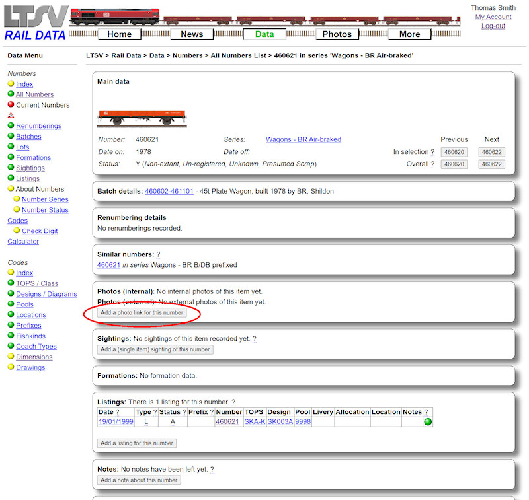
Task: Click the question mark next to Similar numbers
Action: [x=159, y=254]
